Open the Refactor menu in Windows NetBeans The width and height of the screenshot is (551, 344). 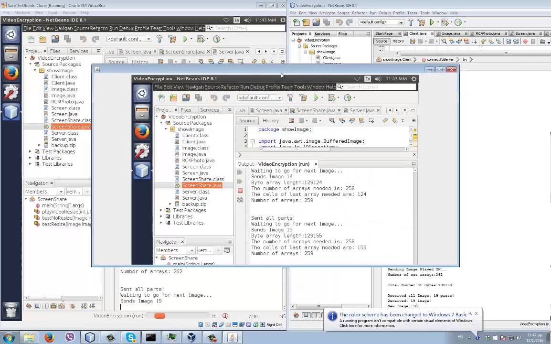(359, 13)
